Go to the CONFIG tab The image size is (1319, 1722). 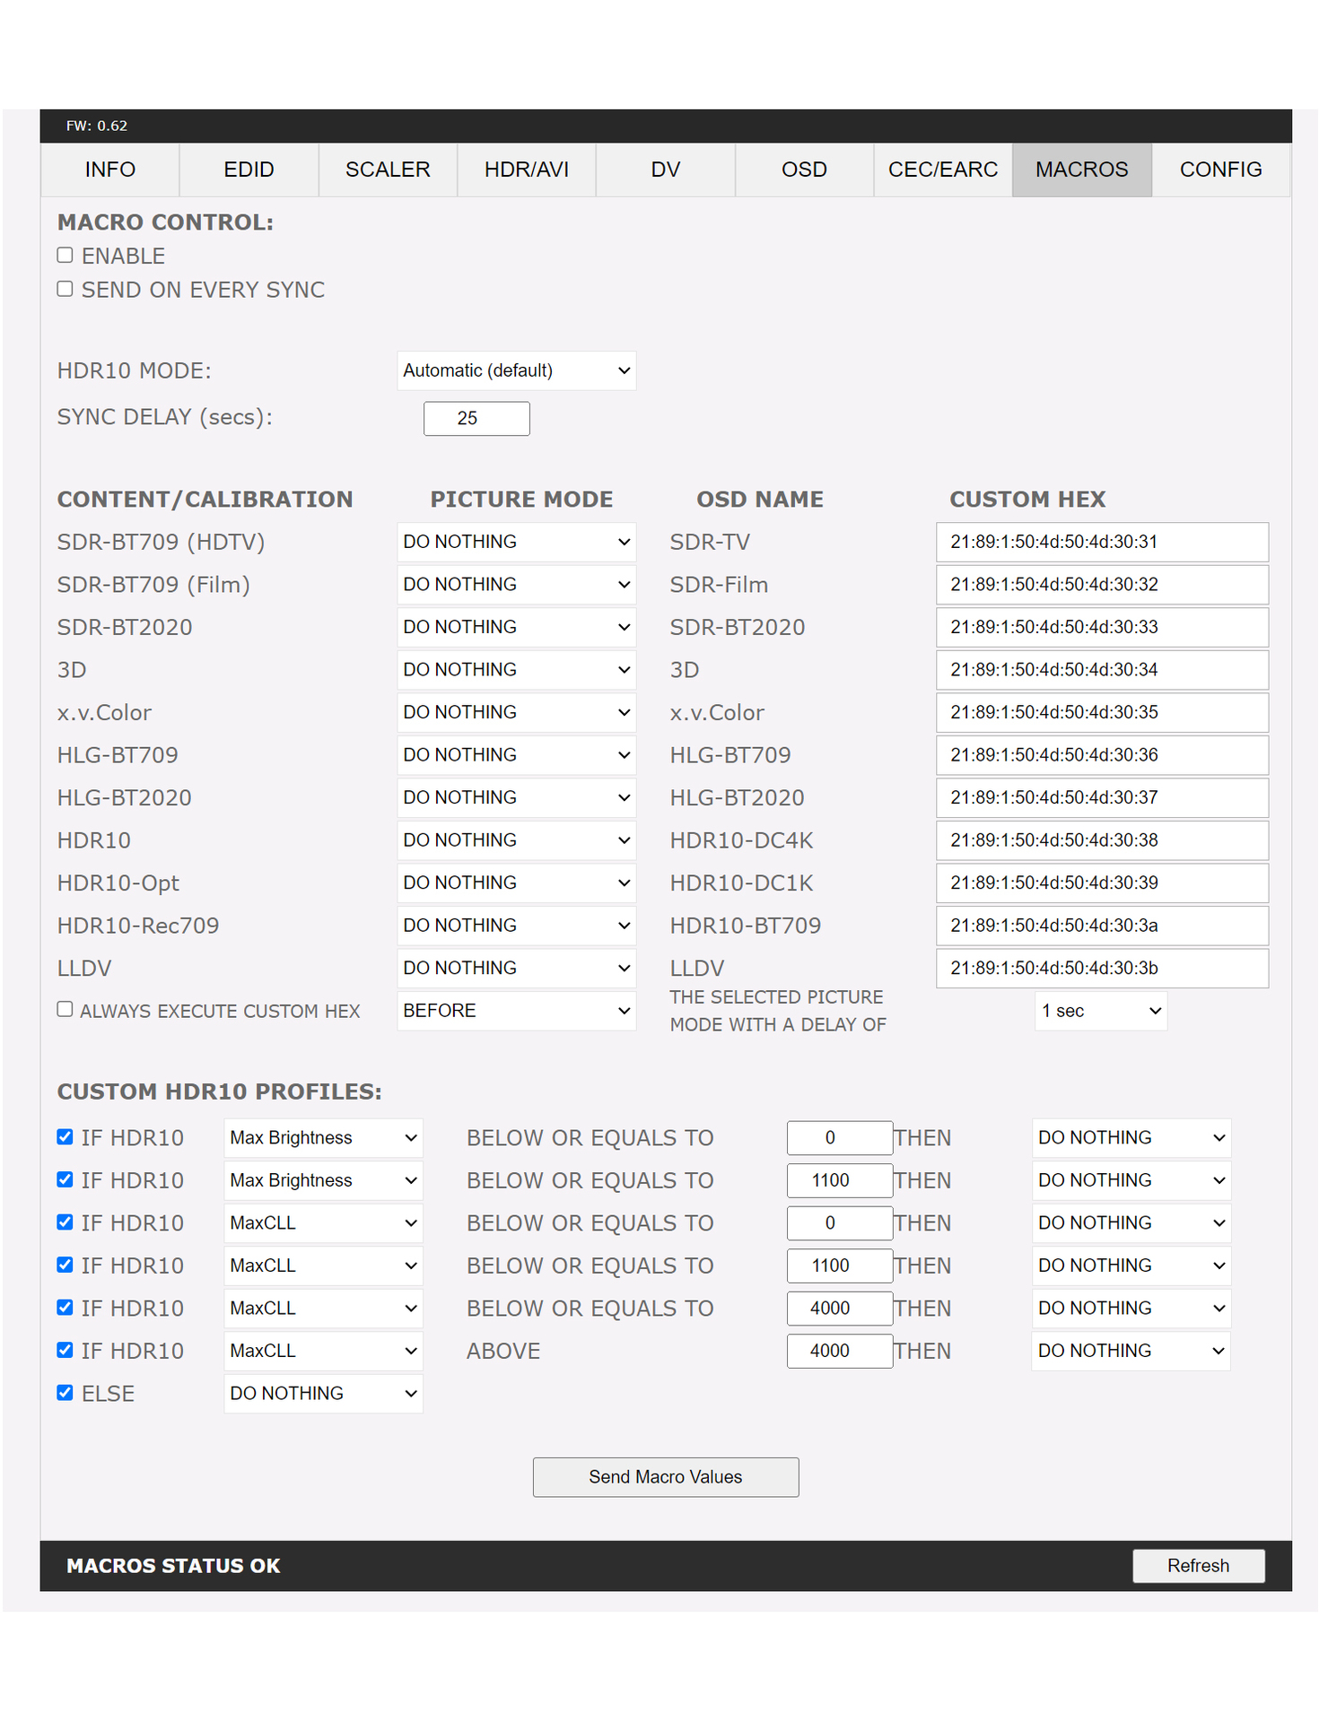pos(1220,170)
